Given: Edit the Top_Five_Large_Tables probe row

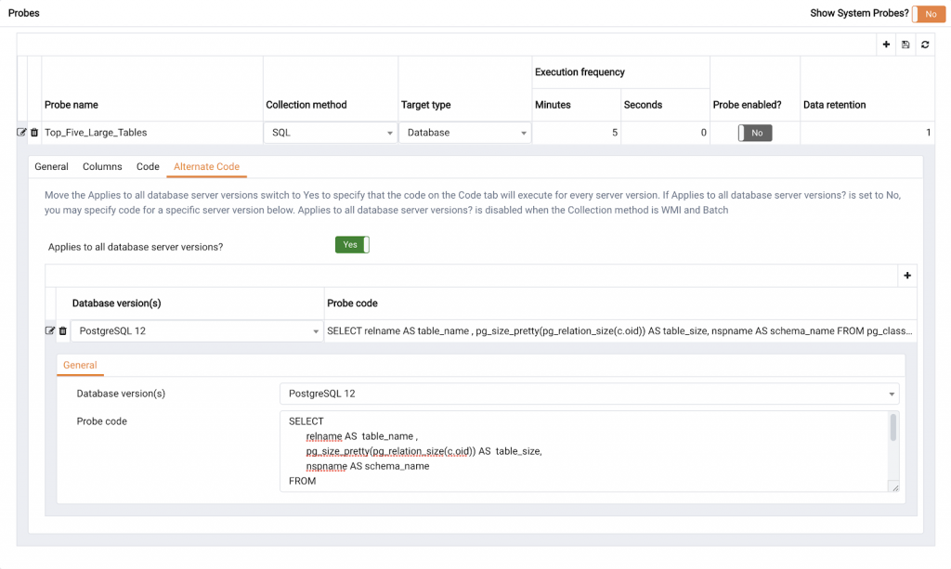Looking at the screenshot, I should [22, 133].
